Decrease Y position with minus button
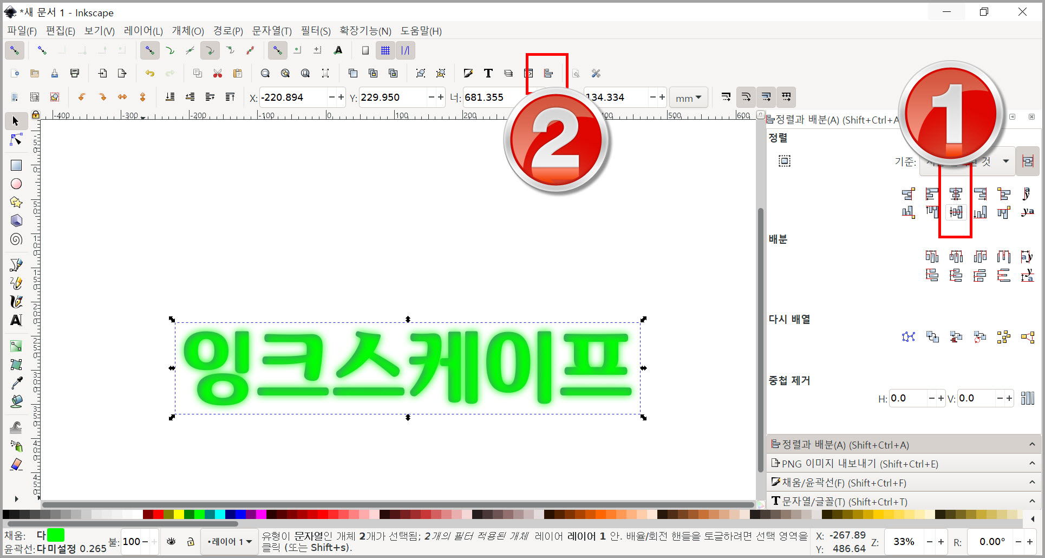Image resolution: width=1045 pixels, height=558 pixels. tap(432, 98)
